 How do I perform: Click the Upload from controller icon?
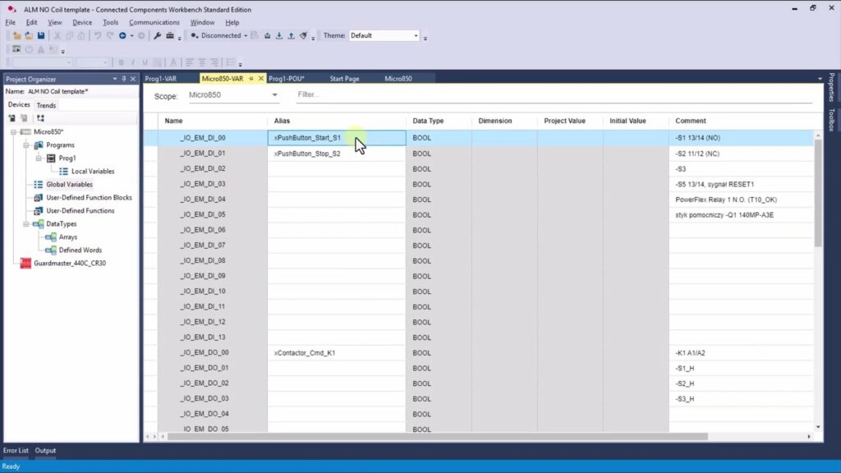tap(292, 36)
